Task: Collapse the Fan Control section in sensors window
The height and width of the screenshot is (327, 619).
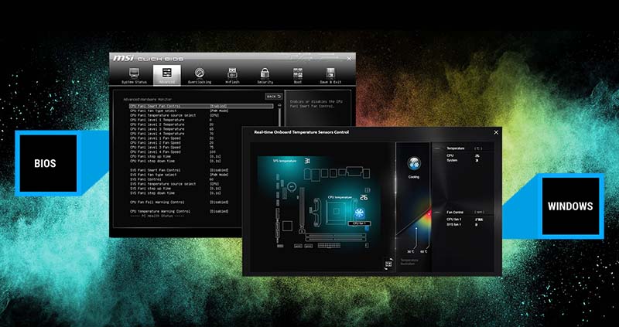Action: pos(437,212)
